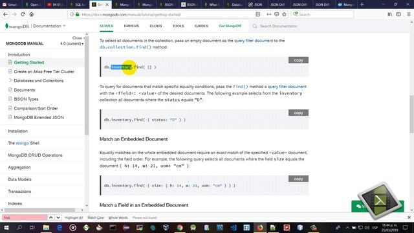Viewport: 414px width, 233px height.
Task: Switch to Firefox in the taskbar
Action: (x=260, y=228)
